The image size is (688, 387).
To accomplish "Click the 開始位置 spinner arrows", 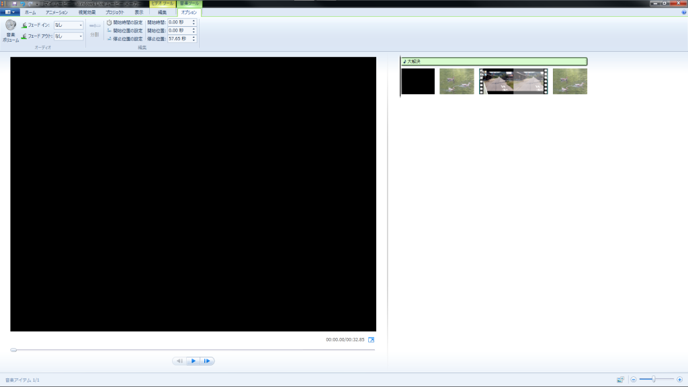I will click(x=193, y=30).
